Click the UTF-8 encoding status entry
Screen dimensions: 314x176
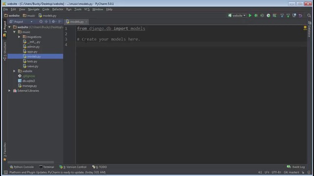276,172
